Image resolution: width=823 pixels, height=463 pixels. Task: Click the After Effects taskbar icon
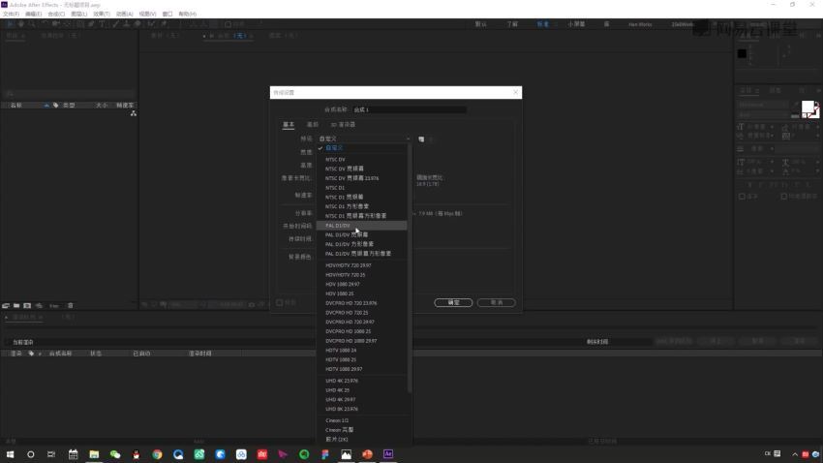click(388, 454)
